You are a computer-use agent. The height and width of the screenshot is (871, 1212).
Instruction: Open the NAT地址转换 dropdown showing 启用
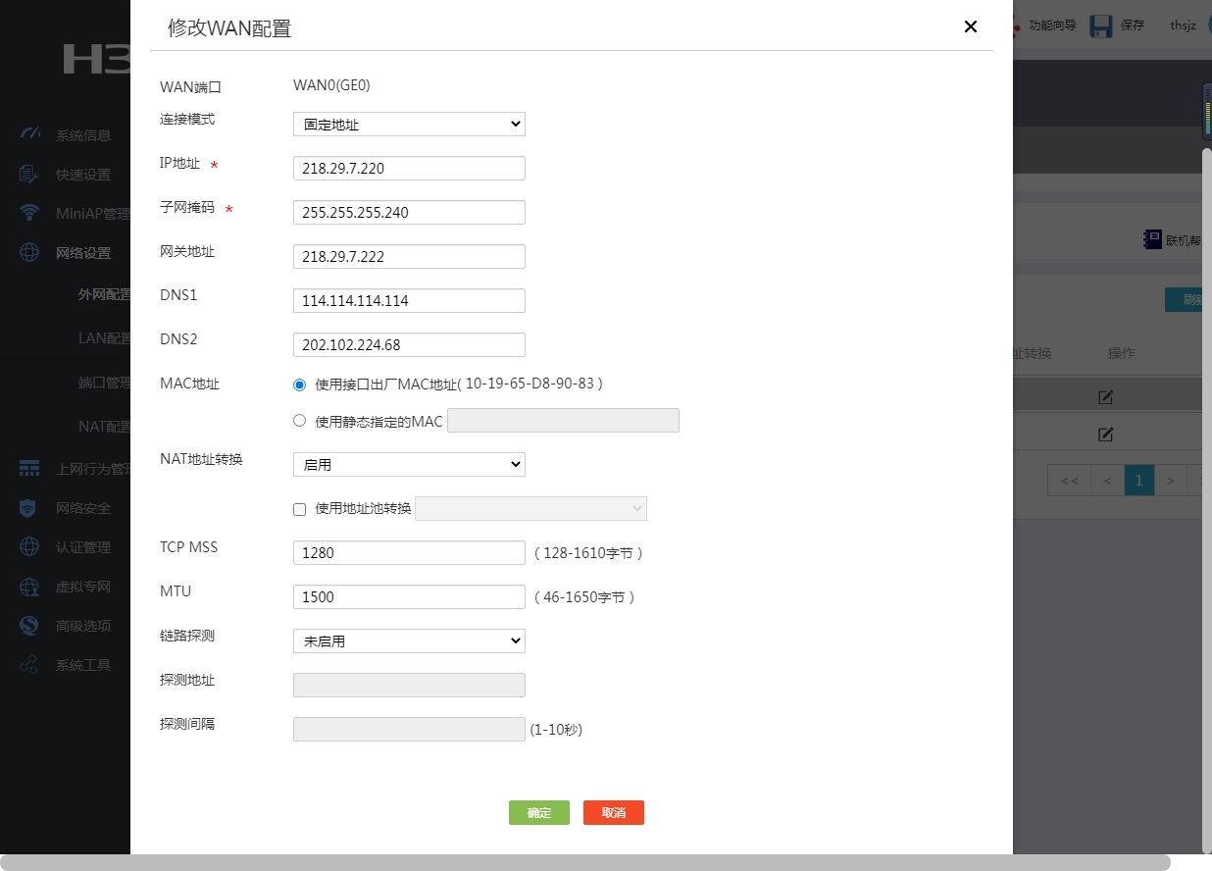(x=409, y=465)
